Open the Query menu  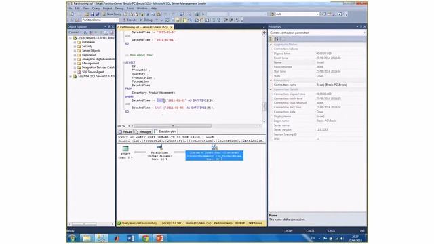tap(96, 9)
